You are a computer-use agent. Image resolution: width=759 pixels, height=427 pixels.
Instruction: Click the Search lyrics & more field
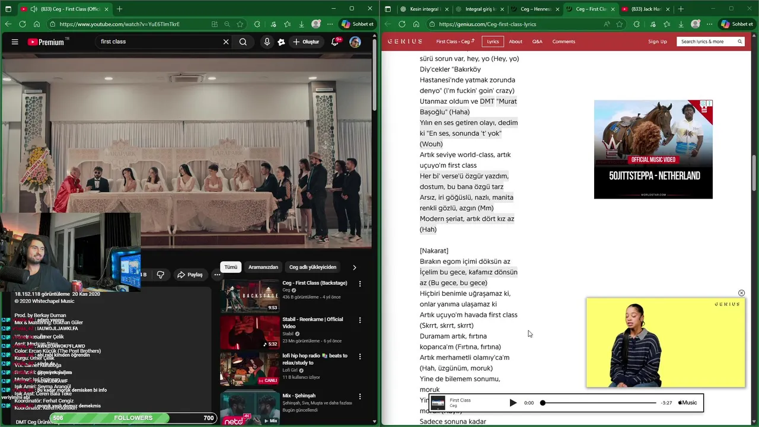pyautogui.click(x=710, y=42)
